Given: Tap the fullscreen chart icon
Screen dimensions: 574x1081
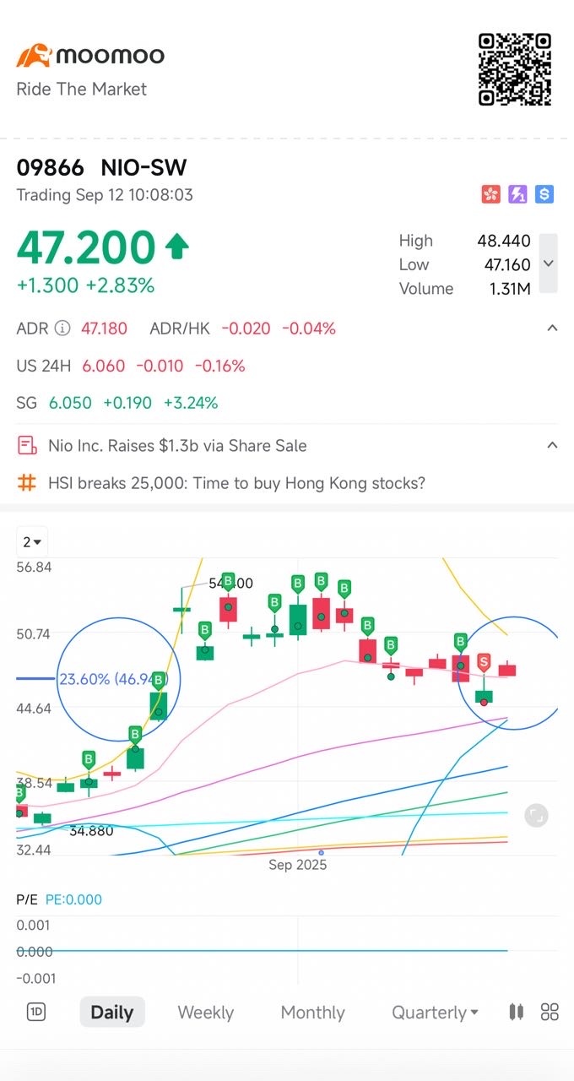Looking at the screenshot, I should click(x=536, y=815).
